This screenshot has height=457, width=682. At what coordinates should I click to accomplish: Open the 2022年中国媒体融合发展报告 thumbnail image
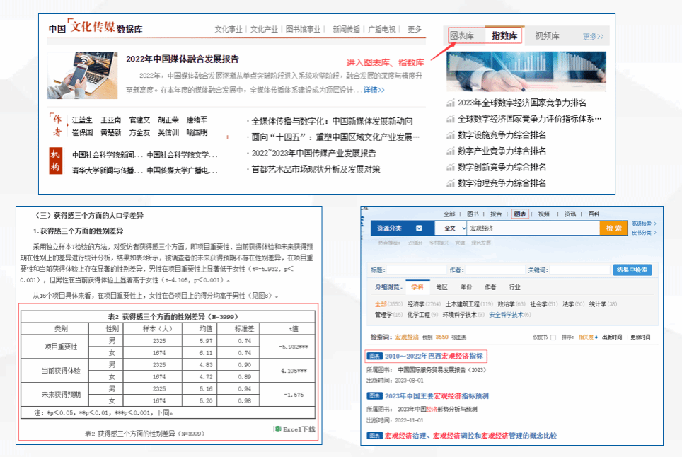click(x=83, y=76)
